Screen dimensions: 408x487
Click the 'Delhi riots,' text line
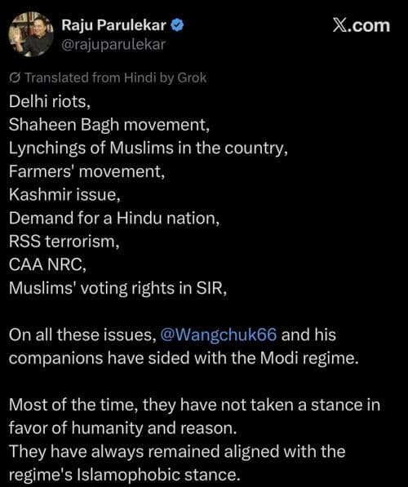(50, 101)
